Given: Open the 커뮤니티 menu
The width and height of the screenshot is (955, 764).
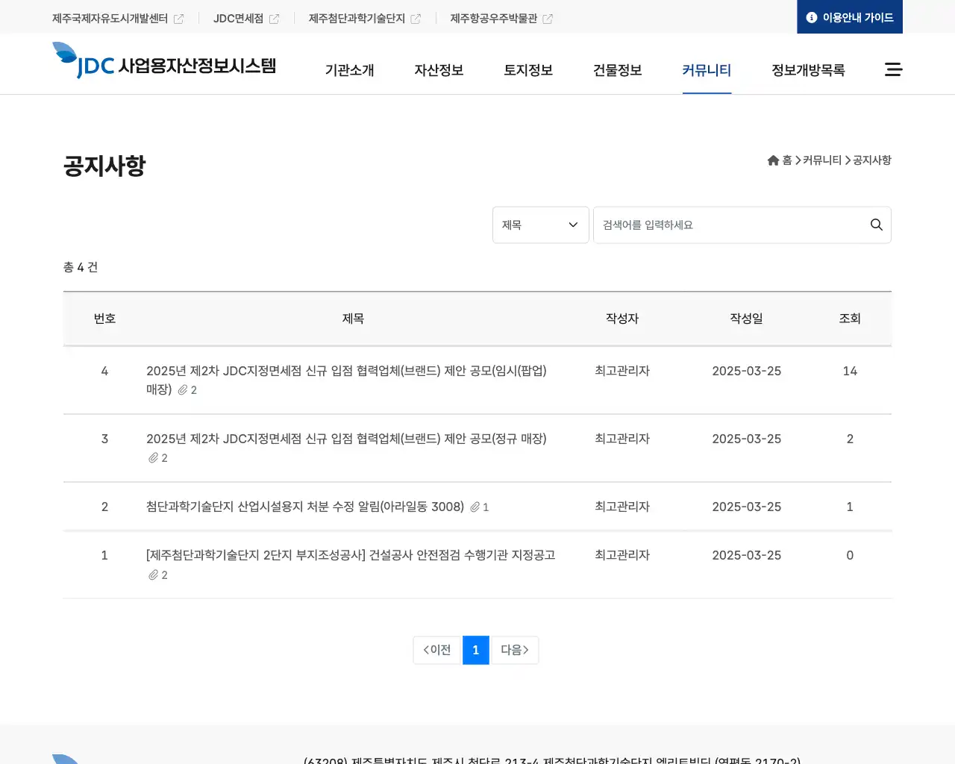Looking at the screenshot, I should coord(707,70).
